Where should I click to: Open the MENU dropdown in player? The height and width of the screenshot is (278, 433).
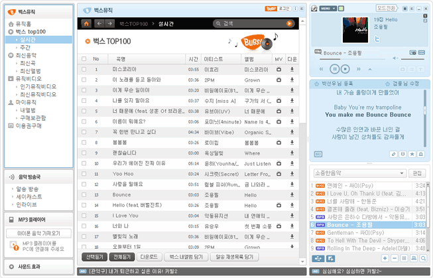328,9
